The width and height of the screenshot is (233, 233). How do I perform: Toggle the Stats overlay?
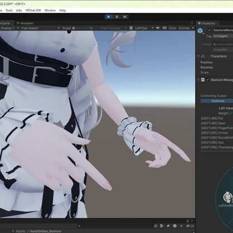point(172,28)
